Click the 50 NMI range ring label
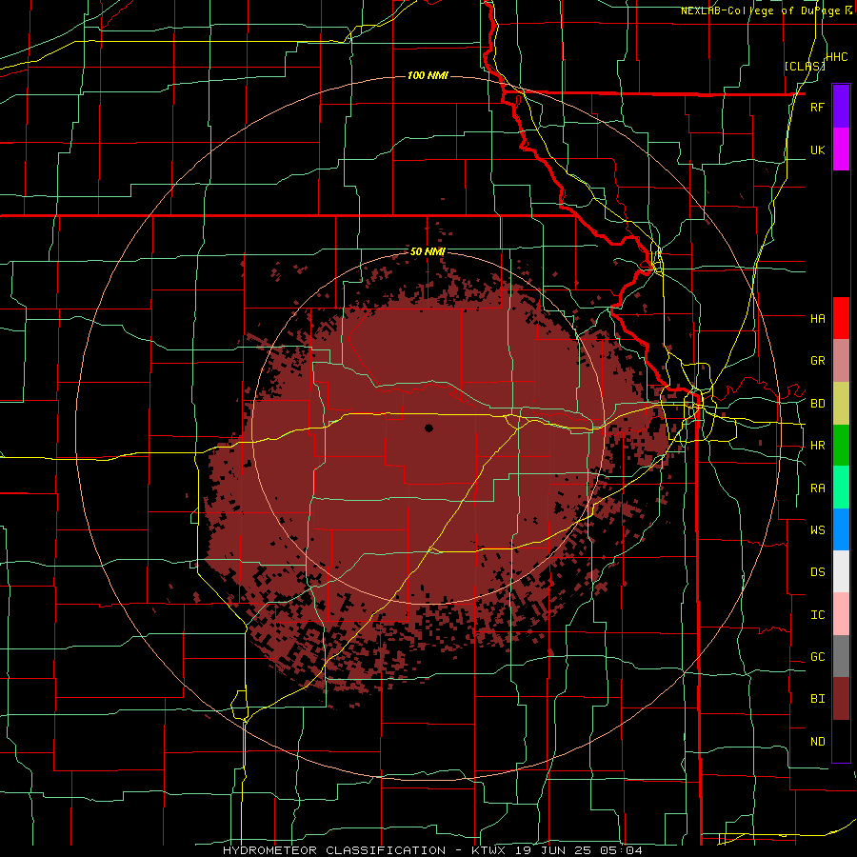The height and width of the screenshot is (857, 857). (x=428, y=252)
